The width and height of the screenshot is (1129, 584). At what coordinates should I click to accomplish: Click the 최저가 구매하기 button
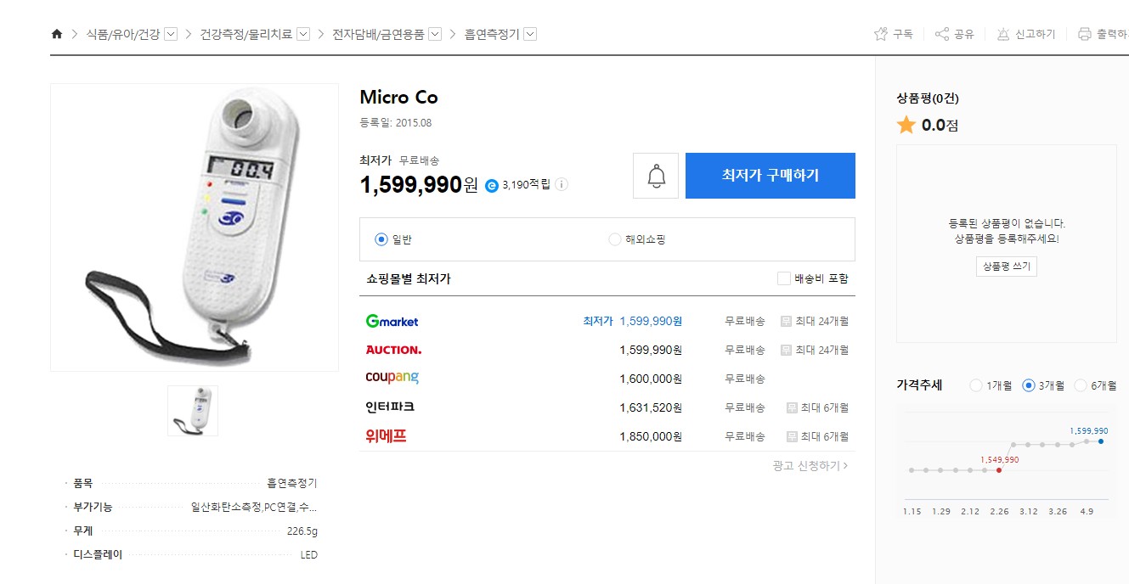(x=771, y=176)
